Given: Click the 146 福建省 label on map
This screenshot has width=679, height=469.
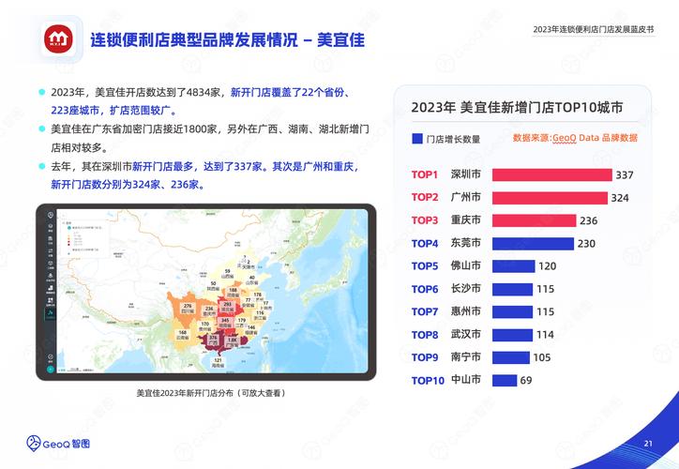Looking at the screenshot, I should tap(251, 329).
